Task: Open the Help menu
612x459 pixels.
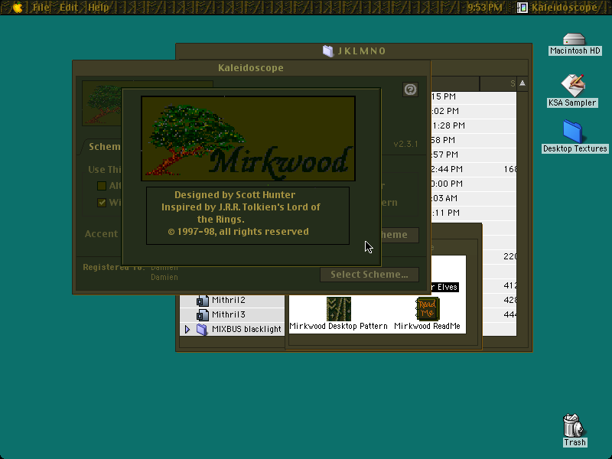Action: [99, 7]
